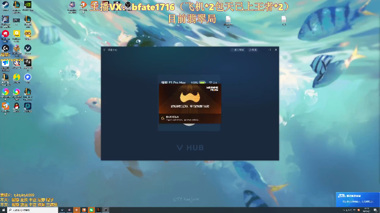The width and height of the screenshot is (380, 213).
Task: Select the yellow raccoon face desktop icon
Action: [x=28, y=34]
